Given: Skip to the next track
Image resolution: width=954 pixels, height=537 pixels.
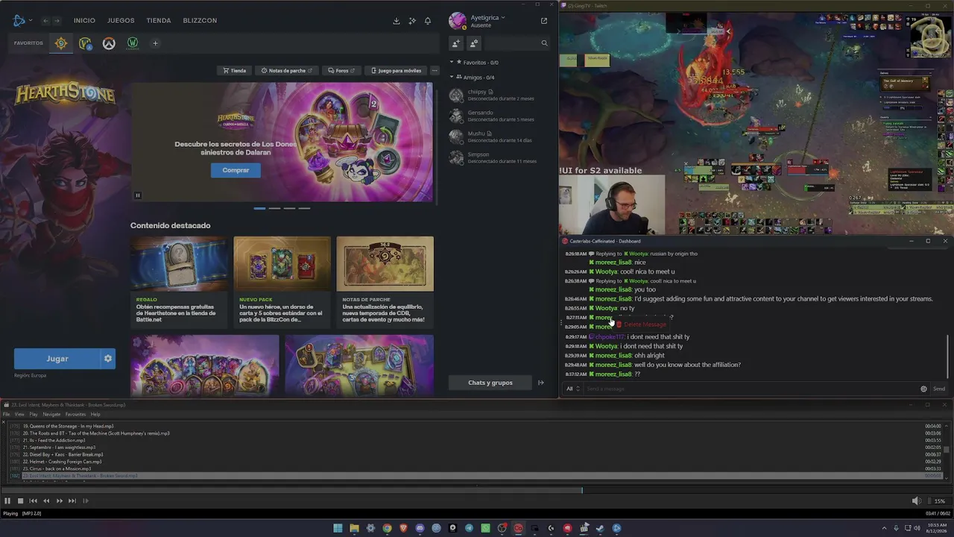Looking at the screenshot, I should pyautogui.click(x=72, y=501).
